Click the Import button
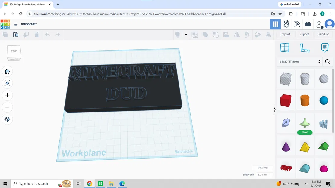Image resolution: width=335 pixels, height=188 pixels. coord(285,34)
